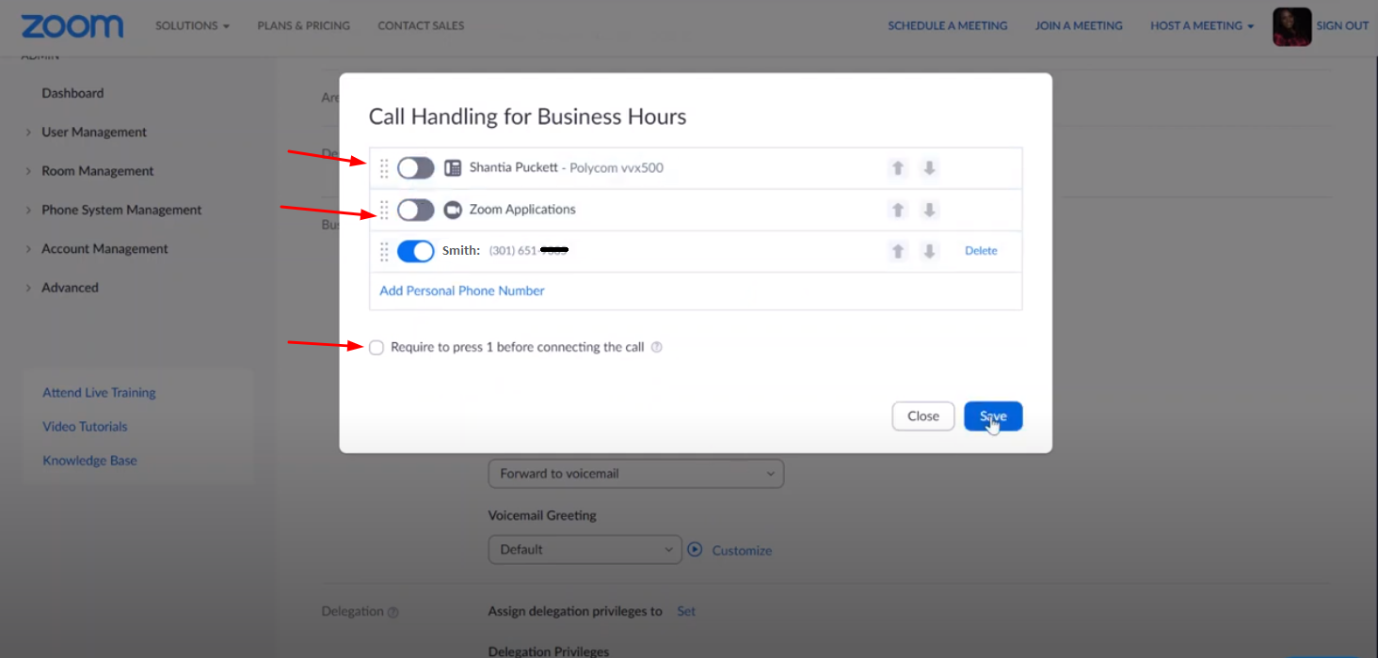Click help icon next to press 1 option
This screenshot has height=658, width=1378.
(x=657, y=347)
